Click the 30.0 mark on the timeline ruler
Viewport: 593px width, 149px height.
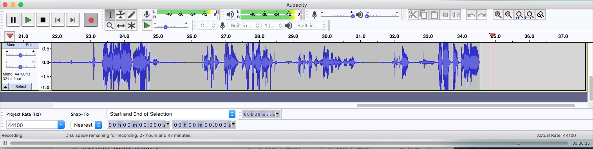tap(327, 36)
